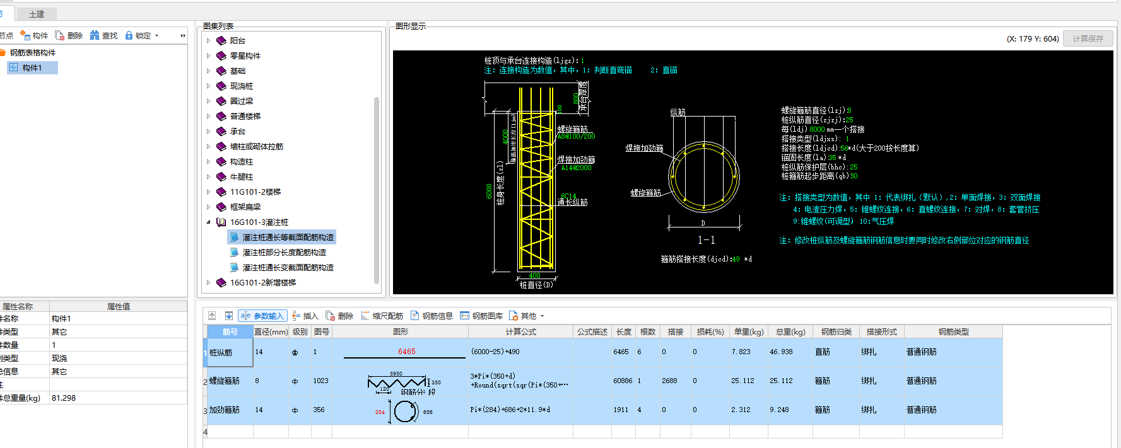Click the length 60886 cell
This screenshot has width=1121, height=448.
623,381
